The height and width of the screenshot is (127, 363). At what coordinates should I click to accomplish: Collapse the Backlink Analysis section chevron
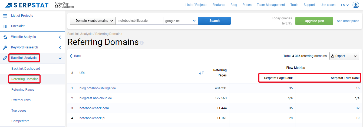tap(60, 58)
